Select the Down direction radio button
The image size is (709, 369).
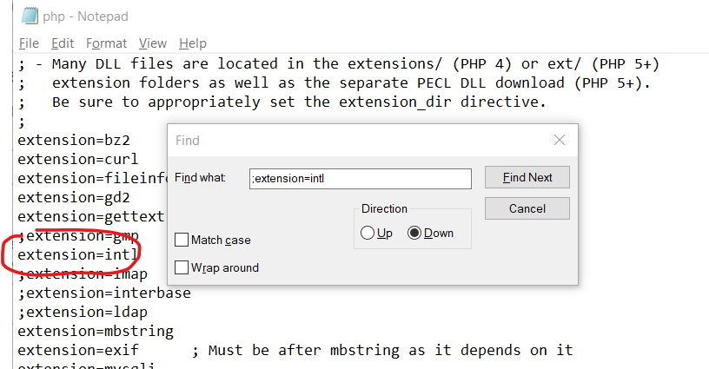[414, 233]
